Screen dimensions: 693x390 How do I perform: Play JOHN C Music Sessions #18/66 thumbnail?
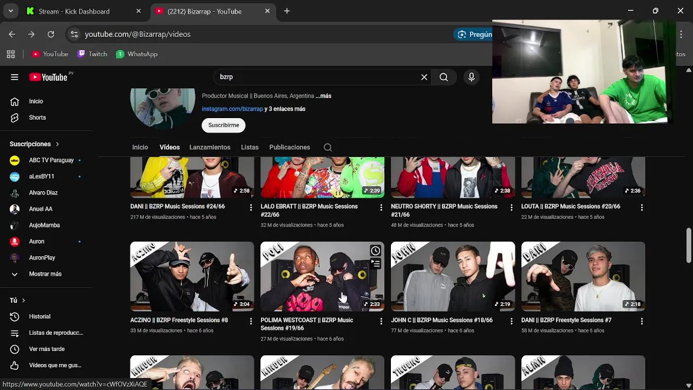point(453,276)
